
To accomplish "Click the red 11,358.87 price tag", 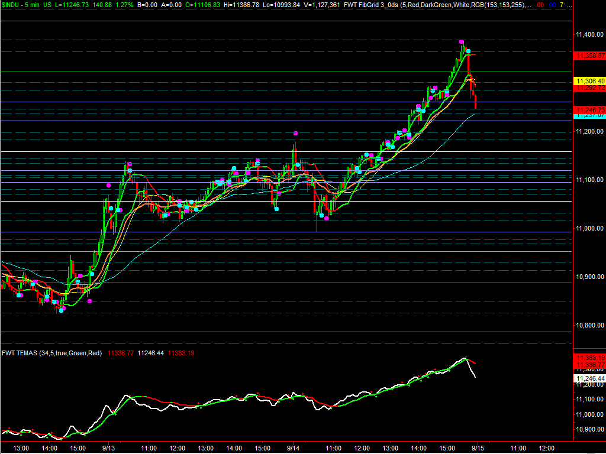I will (589, 55).
